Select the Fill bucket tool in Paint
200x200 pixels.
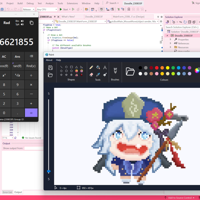[98, 67]
